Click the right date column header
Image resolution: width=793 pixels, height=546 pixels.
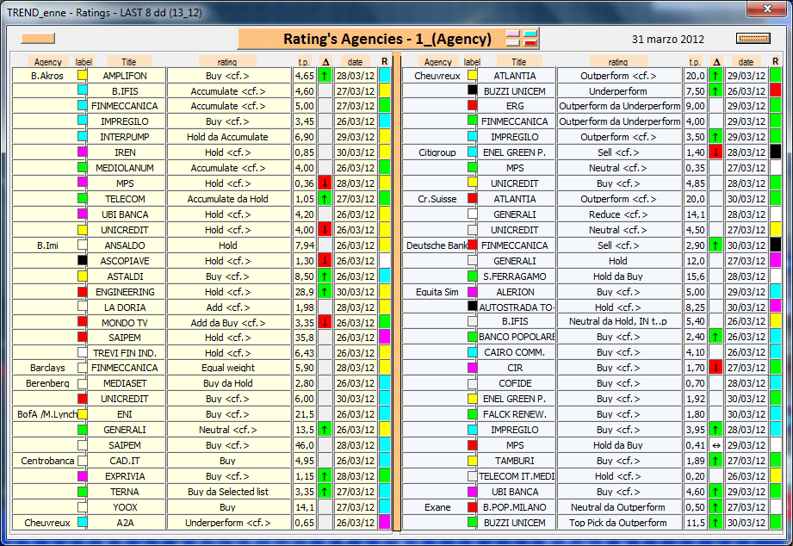click(746, 62)
